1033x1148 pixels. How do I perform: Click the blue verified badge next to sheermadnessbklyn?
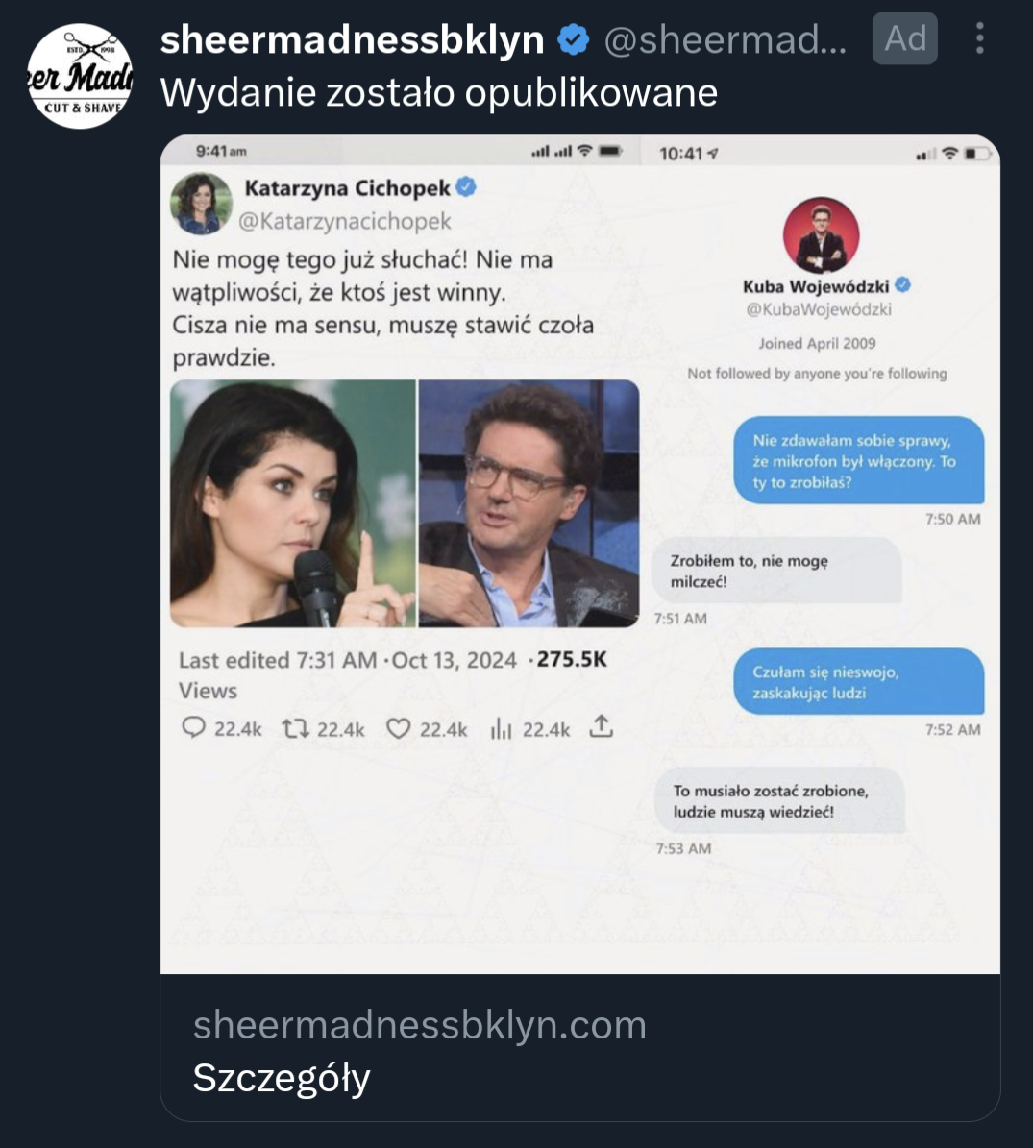point(574,39)
